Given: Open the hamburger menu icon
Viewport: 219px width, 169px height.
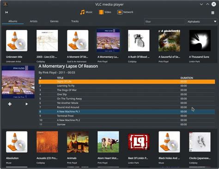Looking at the screenshot, I should (x=213, y=13).
